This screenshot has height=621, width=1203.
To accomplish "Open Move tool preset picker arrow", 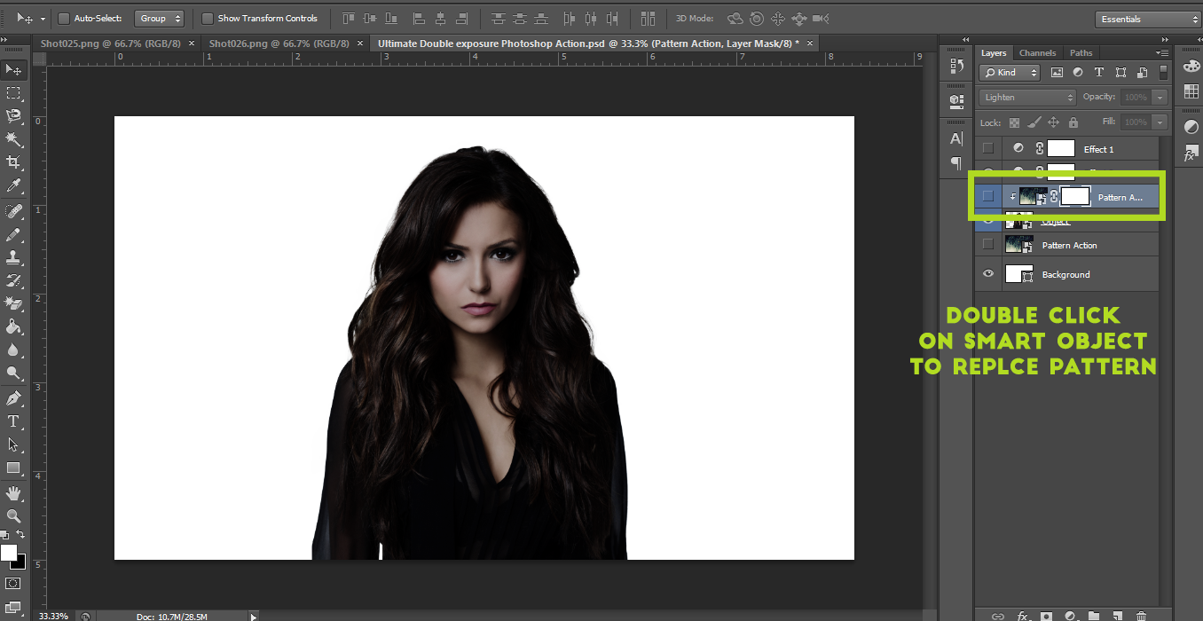I will (42, 19).
